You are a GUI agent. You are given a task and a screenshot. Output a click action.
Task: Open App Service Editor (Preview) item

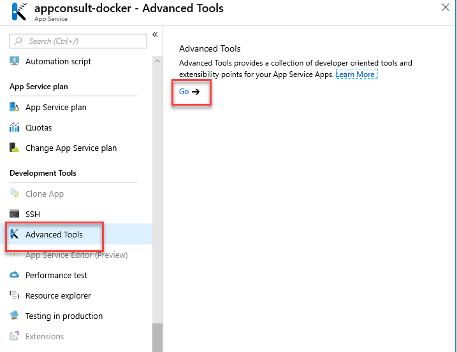pos(76,255)
